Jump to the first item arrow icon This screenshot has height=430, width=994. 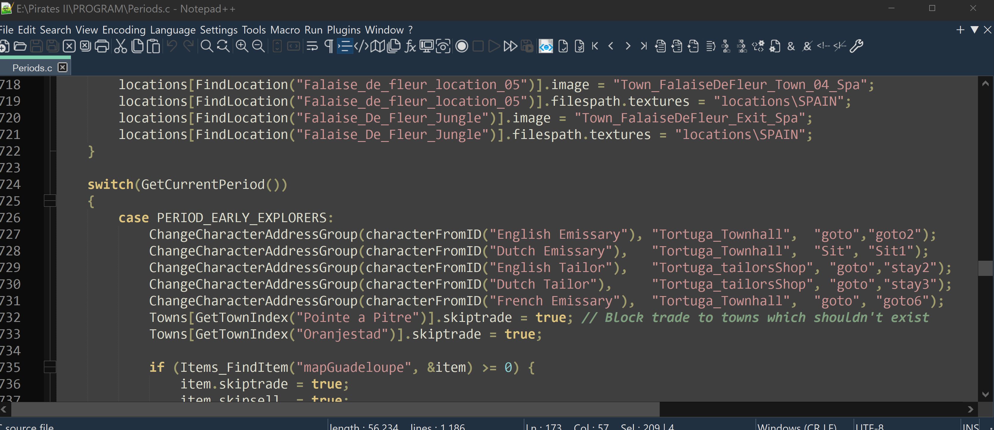pyautogui.click(x=596, y=46)
